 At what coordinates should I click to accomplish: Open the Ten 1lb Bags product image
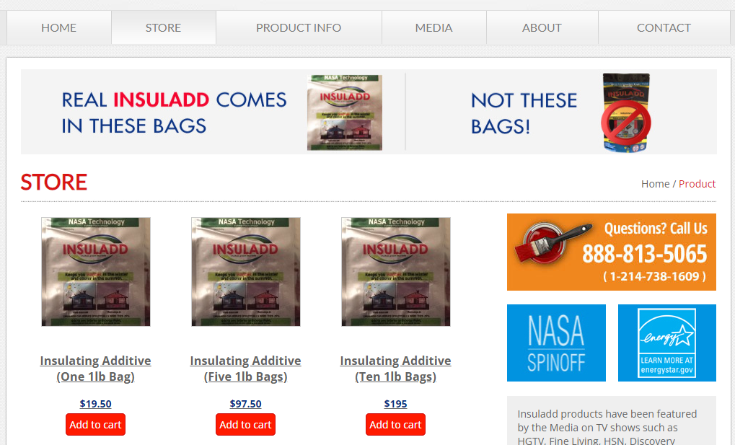[395, 271]
